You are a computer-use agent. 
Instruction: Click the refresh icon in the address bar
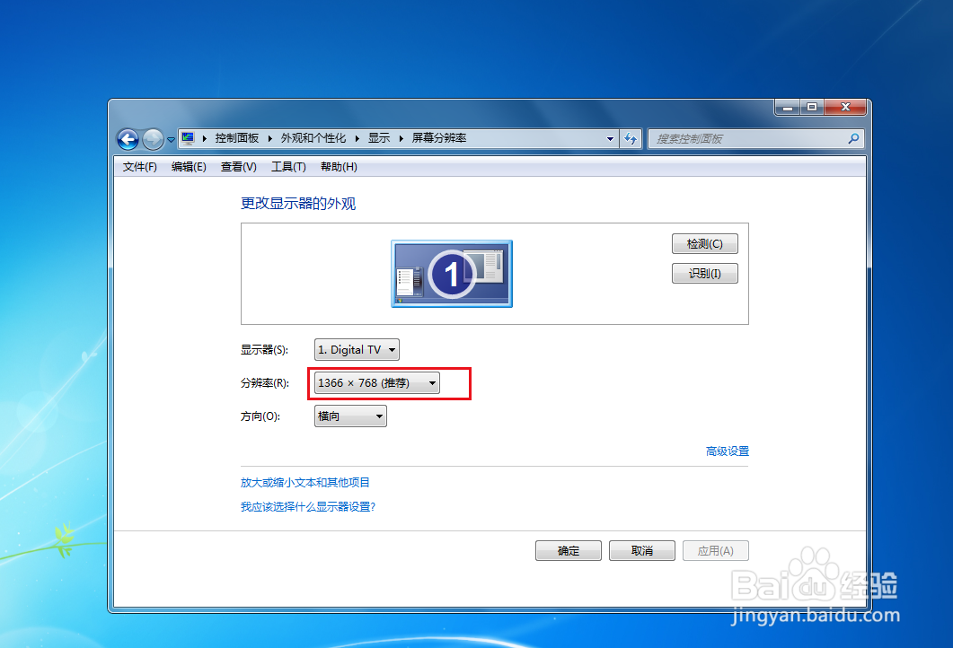pos(630,138)
